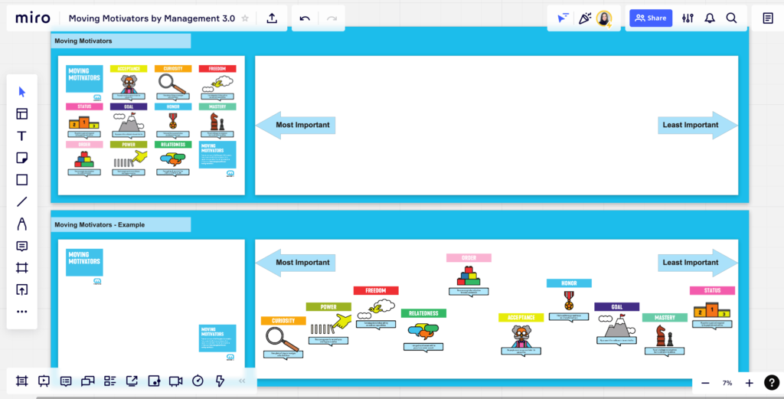Open the board settings sliders menu

(688, 18)
